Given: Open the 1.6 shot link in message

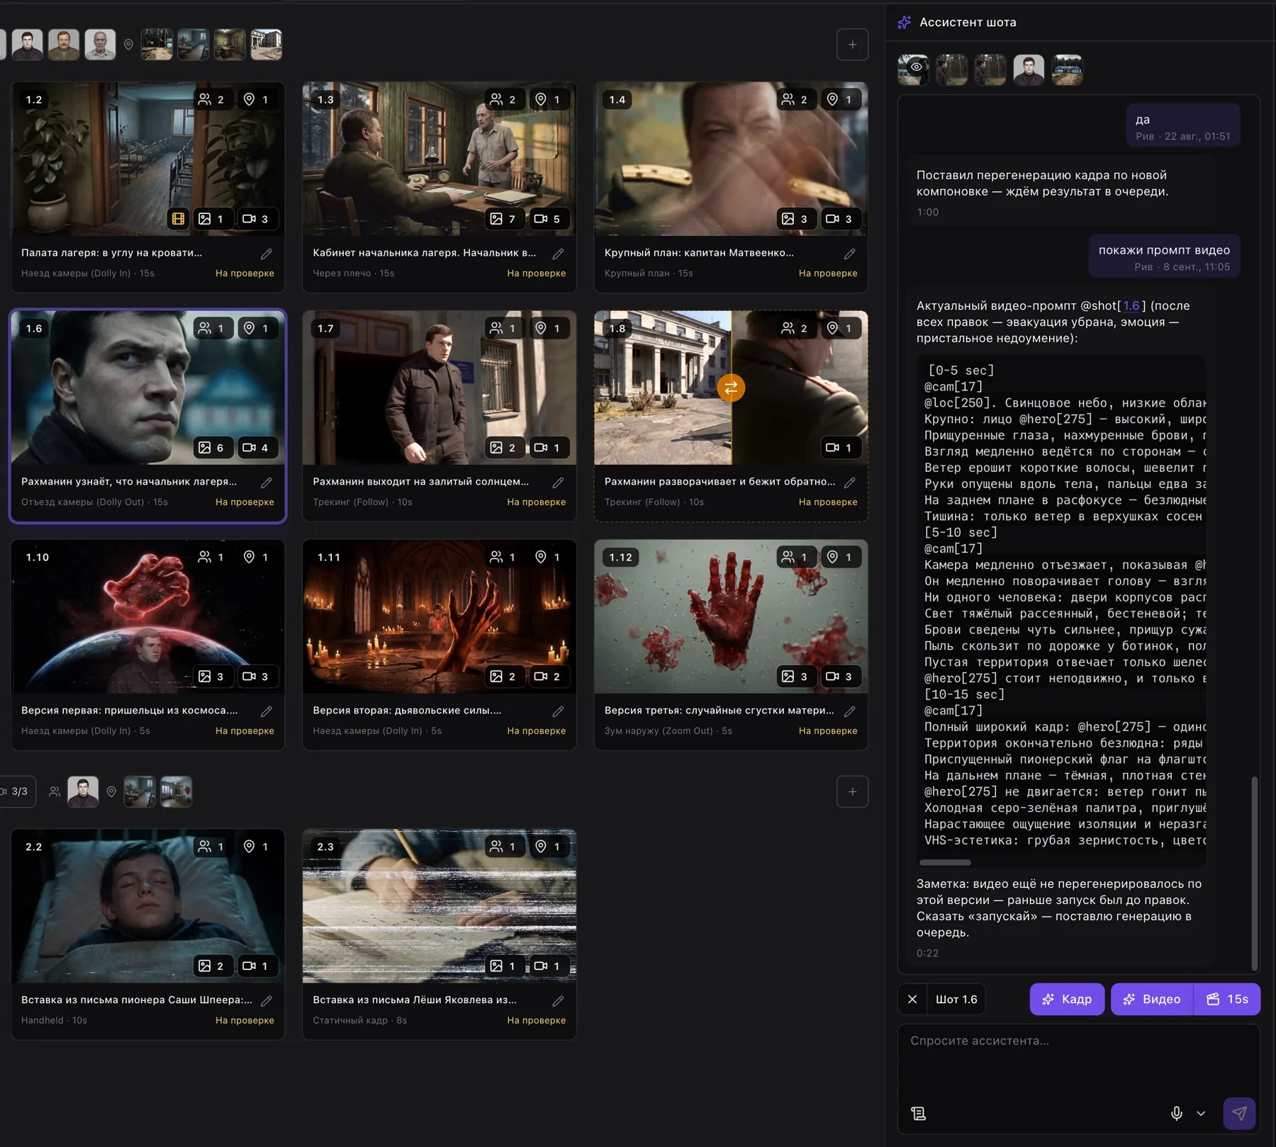Looking at the screenshot, I should 1131,306.
